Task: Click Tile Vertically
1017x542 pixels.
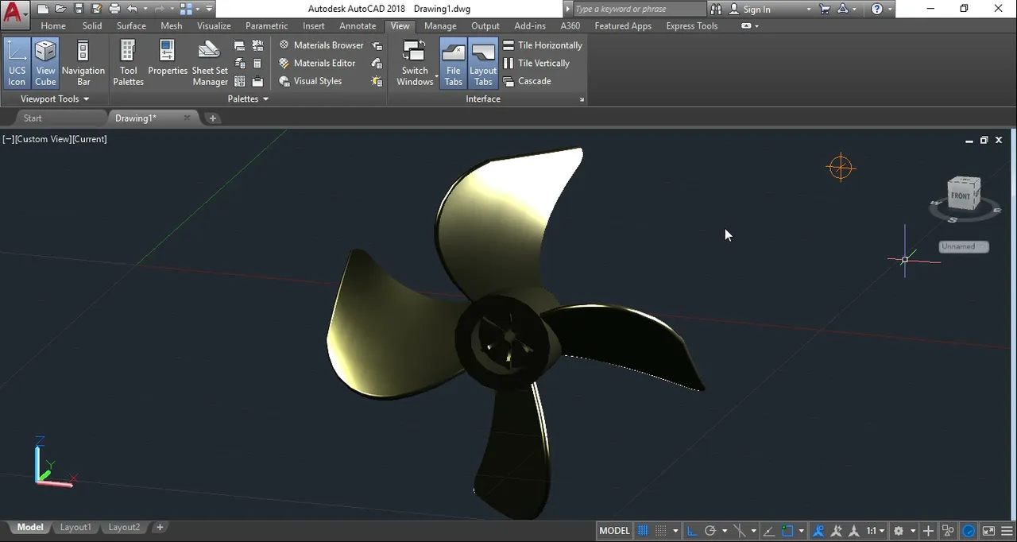Action: tap(536, 64)
